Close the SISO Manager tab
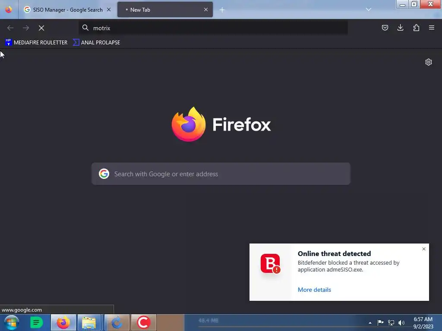 (x=109, y=9)
